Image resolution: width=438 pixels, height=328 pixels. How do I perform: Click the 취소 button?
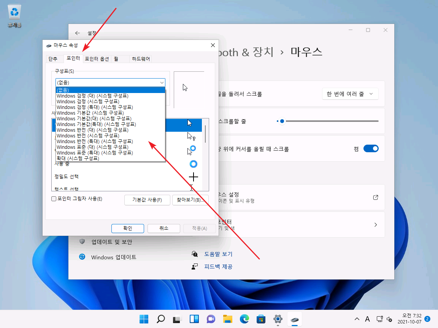[x=164, y=228]
